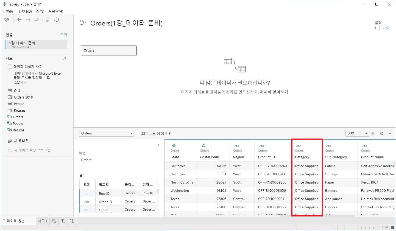Show sheet sorter view icon
396x231 pixels.
(381, 228)
